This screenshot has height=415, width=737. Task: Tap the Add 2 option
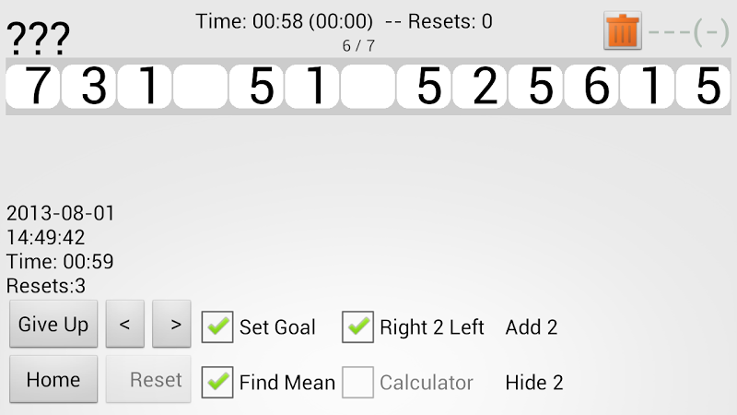pyautogui.click(x=532, y=327)
